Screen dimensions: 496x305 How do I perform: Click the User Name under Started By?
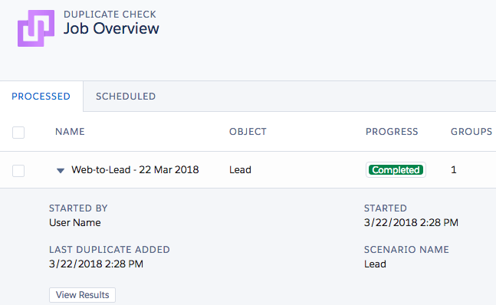[x=75, y=222]
